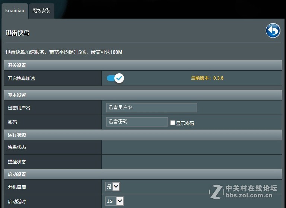Screen dimensions: 286x208
Task: Click the description text mentioning 100M
Action: [64, 52]
